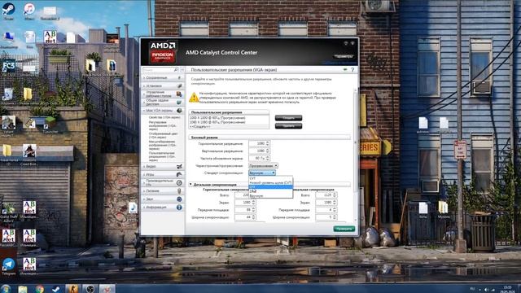The height and width of the screenshot is (293, 521).
Task: Click the Питание battery icon
Action: pyautogui.click(x=179, y=191)
